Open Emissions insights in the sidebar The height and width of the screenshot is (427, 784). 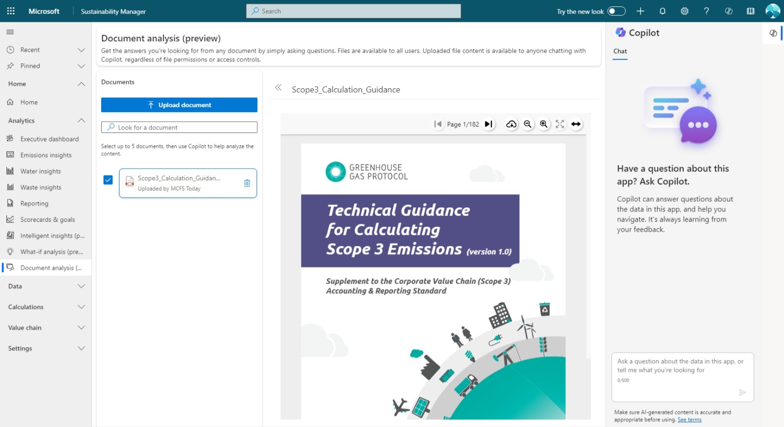tap(46, 155)
